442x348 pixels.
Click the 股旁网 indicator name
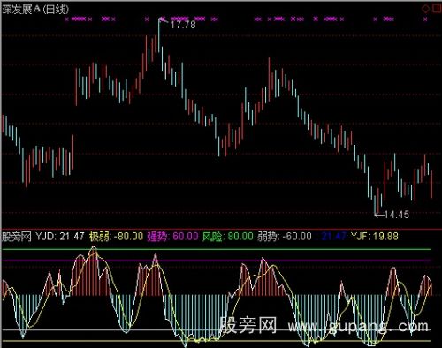(x=17, y=237)
